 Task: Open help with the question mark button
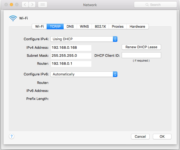click(x=11, y=136)
